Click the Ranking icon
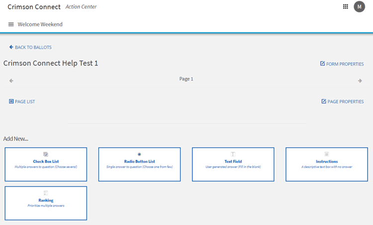The image size is (373, 225). pos(46,193)
